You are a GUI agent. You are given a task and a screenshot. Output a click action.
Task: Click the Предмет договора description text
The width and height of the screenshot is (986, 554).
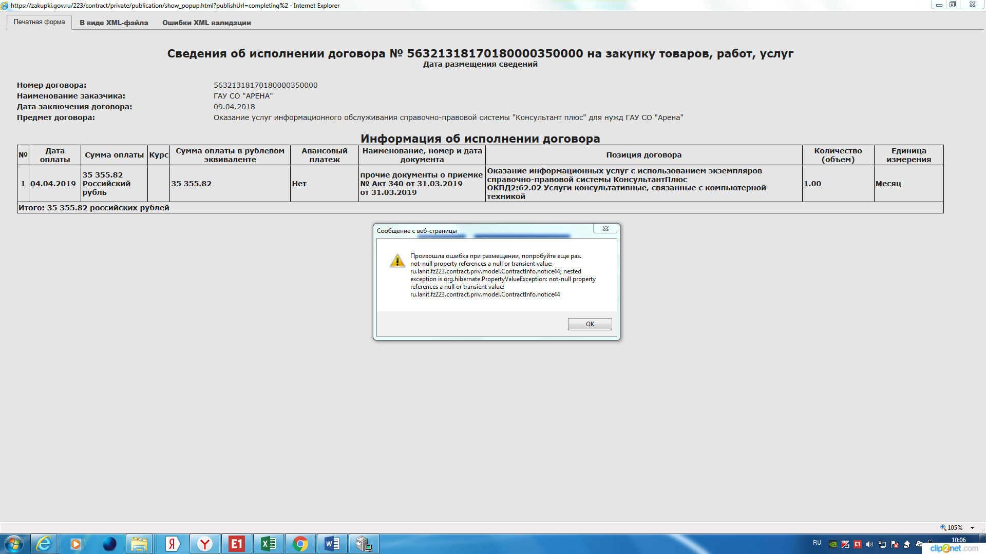(448, 117)
